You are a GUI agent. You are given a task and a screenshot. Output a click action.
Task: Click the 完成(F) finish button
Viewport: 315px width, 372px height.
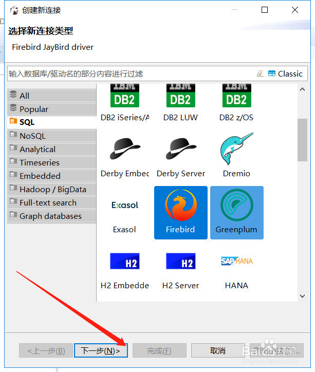pos(159,350)
